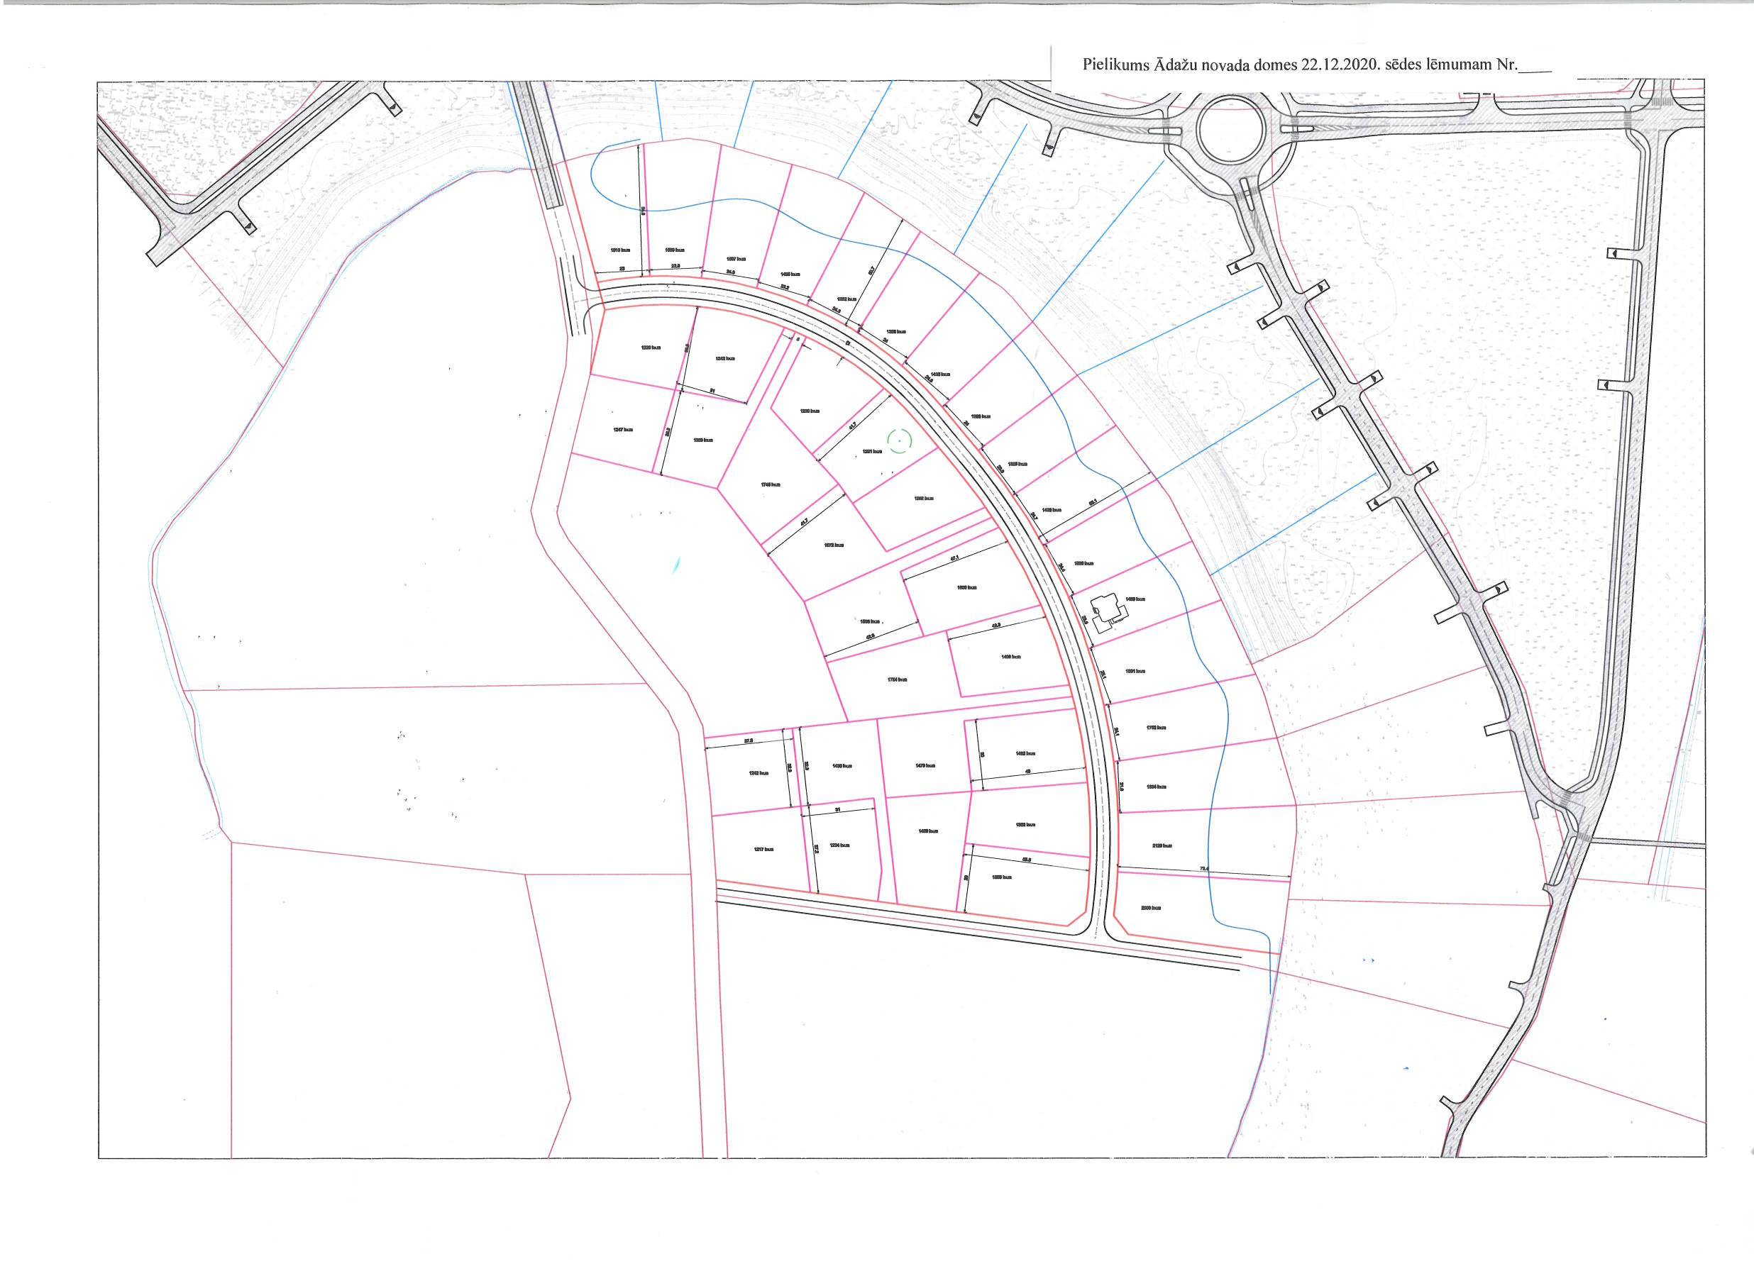Viewport: 1754px width, 1271px height.
Task: Select the 1217 kv.m plot label
Action: pos(763,849)
